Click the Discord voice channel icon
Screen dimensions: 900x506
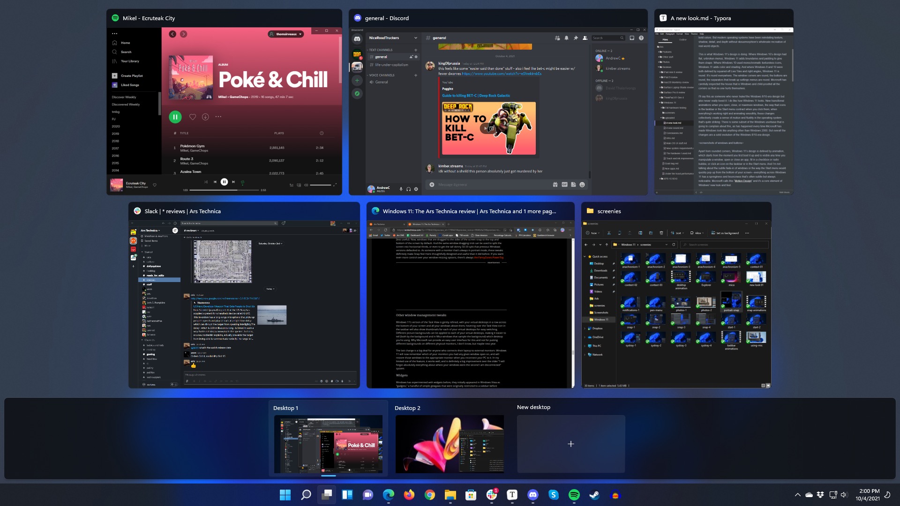click(x=370, y=81)
